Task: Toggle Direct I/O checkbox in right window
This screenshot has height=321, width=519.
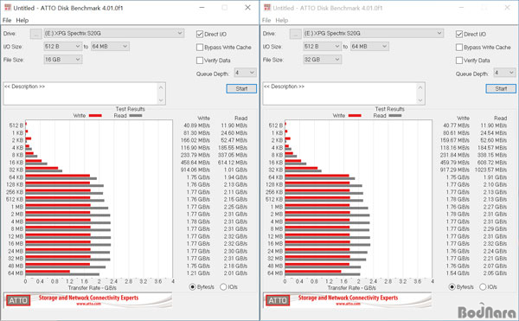Action: pyautogui.click(x=459, y=34)
